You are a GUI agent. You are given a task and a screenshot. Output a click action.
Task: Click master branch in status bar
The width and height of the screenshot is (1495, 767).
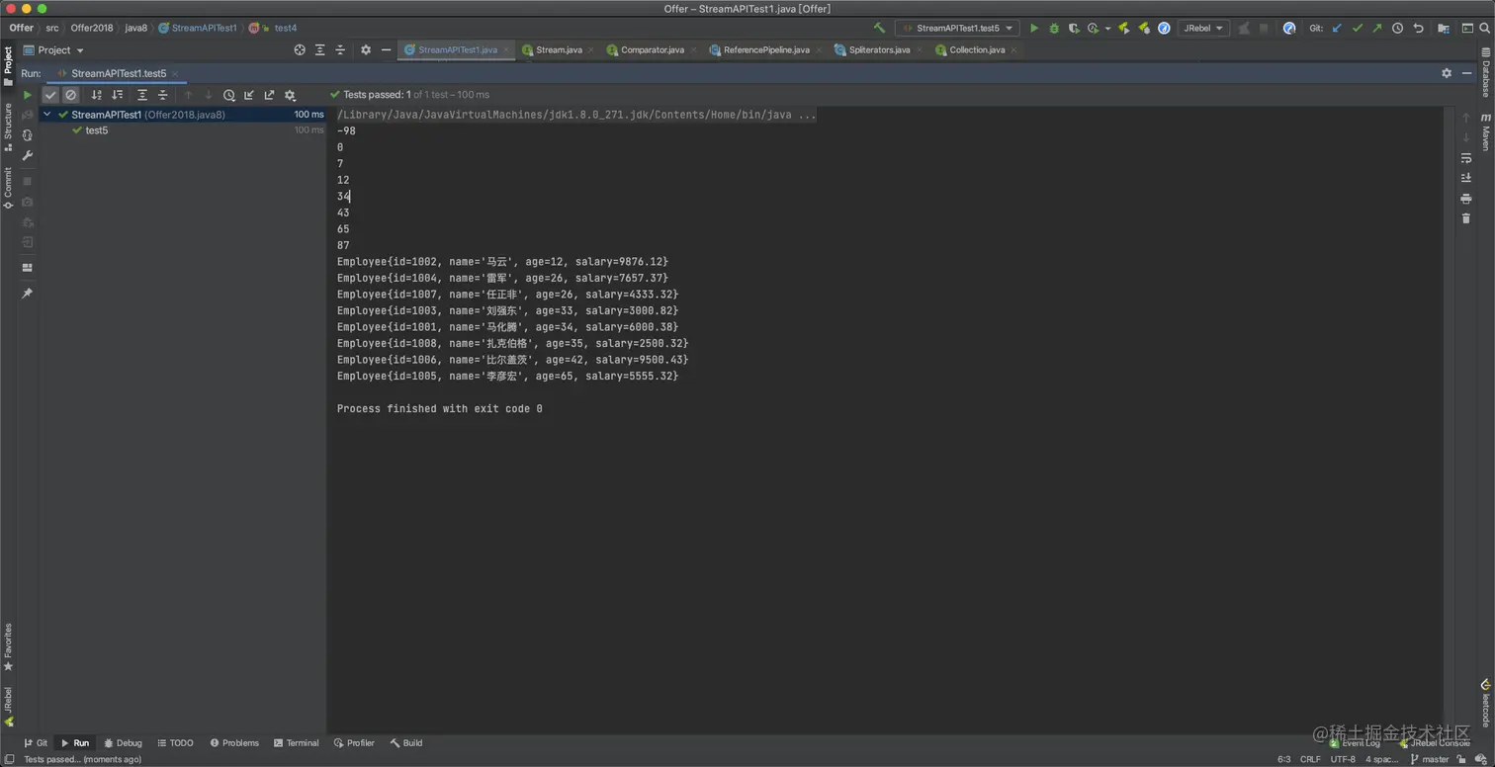(x=1431, y=759)
